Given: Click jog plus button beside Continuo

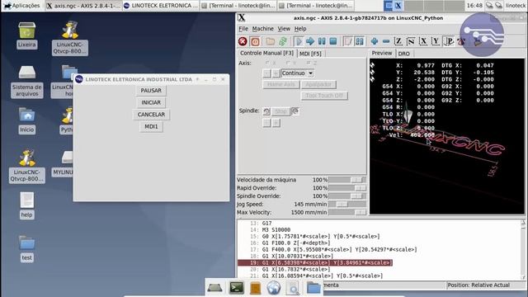Looking at the screenshot, I should click(x=276, y=73).
